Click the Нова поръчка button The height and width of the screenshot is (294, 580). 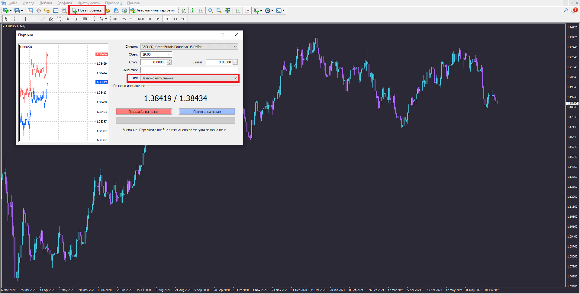coord(87,10)
